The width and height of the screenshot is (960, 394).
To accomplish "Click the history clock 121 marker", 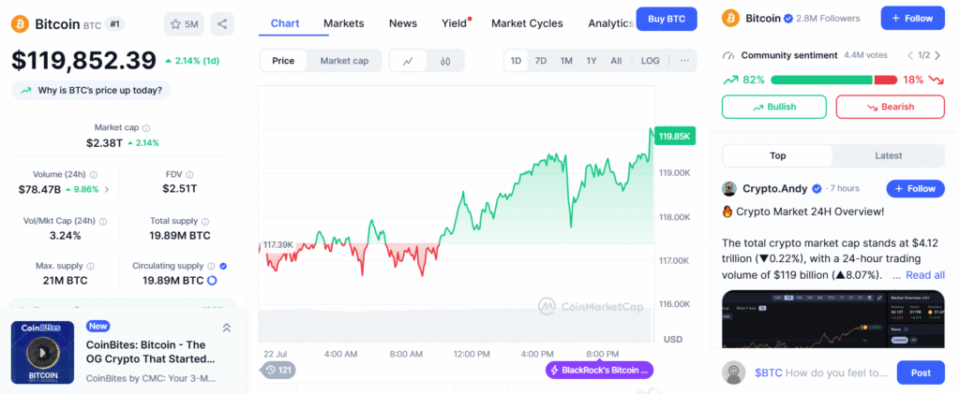I will tap(277, 371).
